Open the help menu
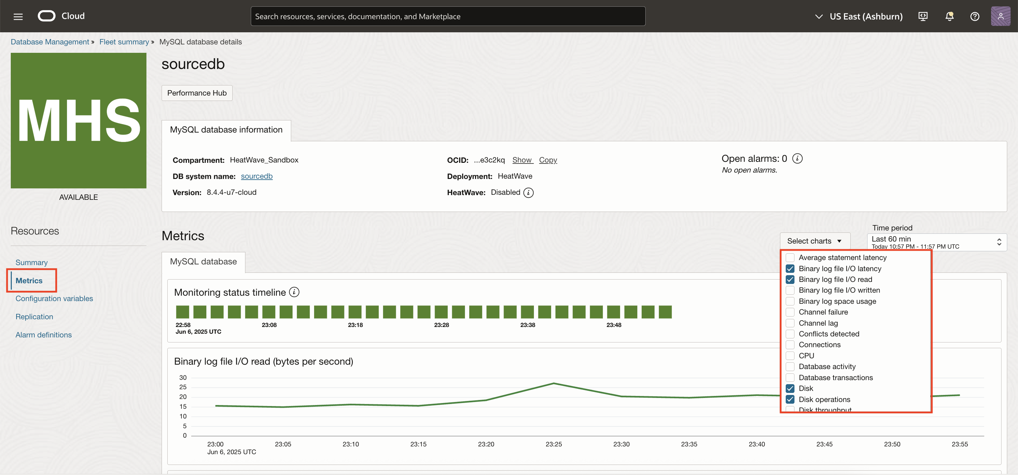The width and height of the screenshot is (1018, 475). coord(975,16)
